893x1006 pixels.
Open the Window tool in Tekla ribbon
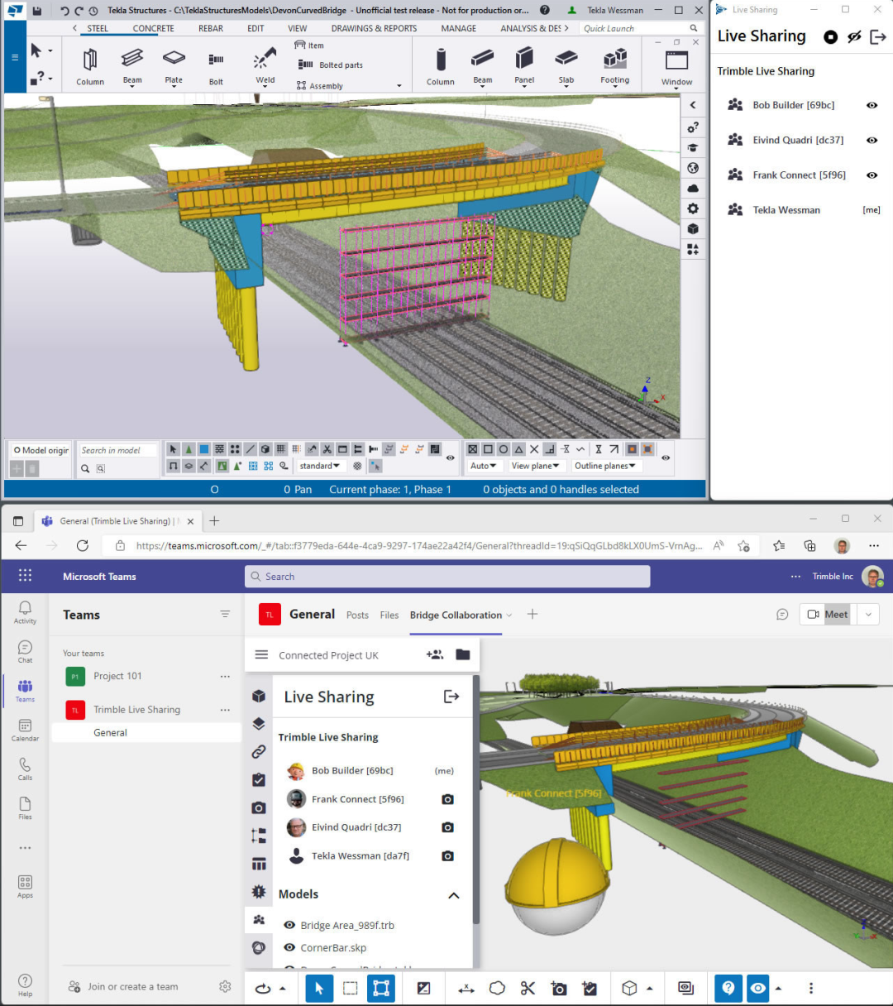click(676, 66)
